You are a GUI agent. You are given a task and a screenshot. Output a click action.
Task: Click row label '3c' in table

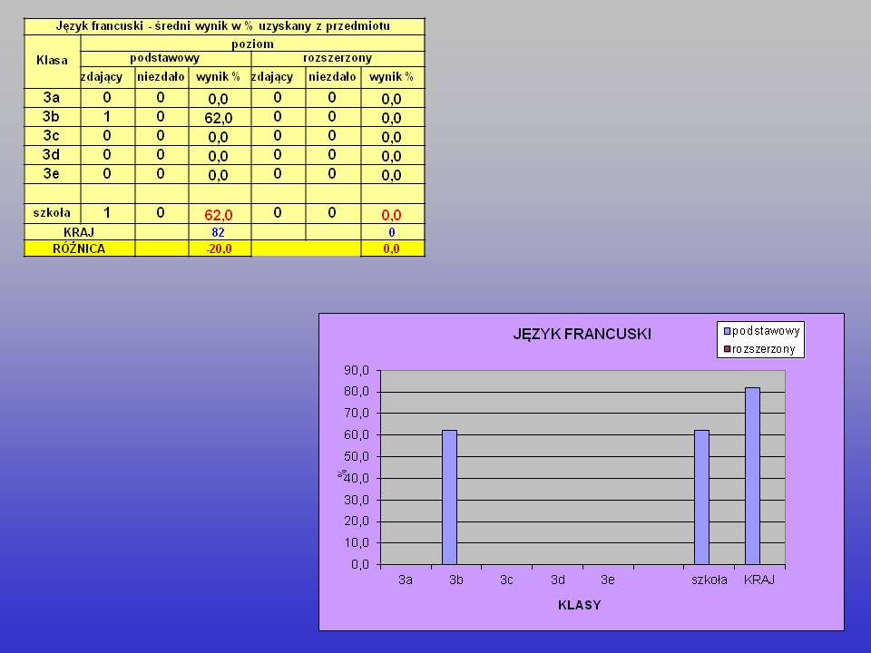[51, 135]
